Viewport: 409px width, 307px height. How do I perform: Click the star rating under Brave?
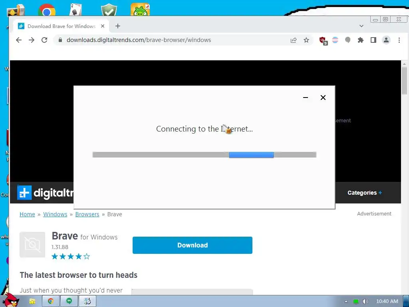[71, 257]
